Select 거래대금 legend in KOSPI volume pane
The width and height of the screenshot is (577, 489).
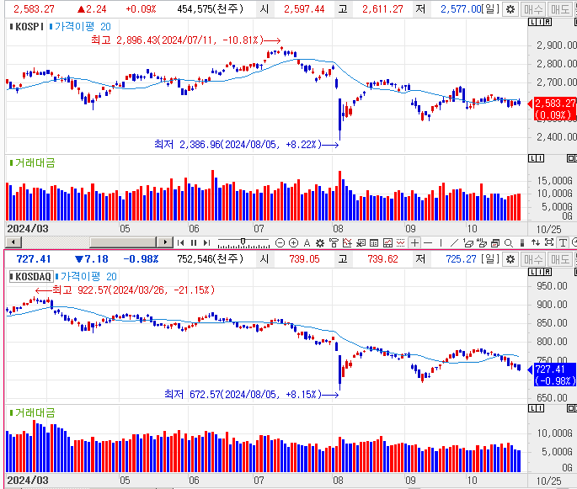coord(32,162)
